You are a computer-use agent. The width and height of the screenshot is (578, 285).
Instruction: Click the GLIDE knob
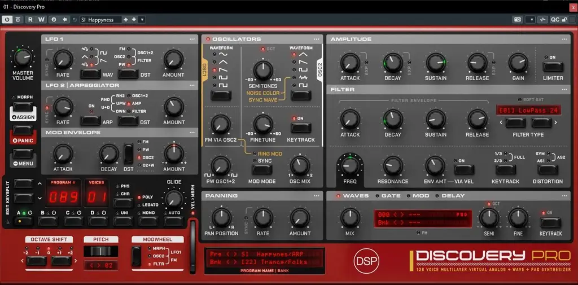[174, 199]
